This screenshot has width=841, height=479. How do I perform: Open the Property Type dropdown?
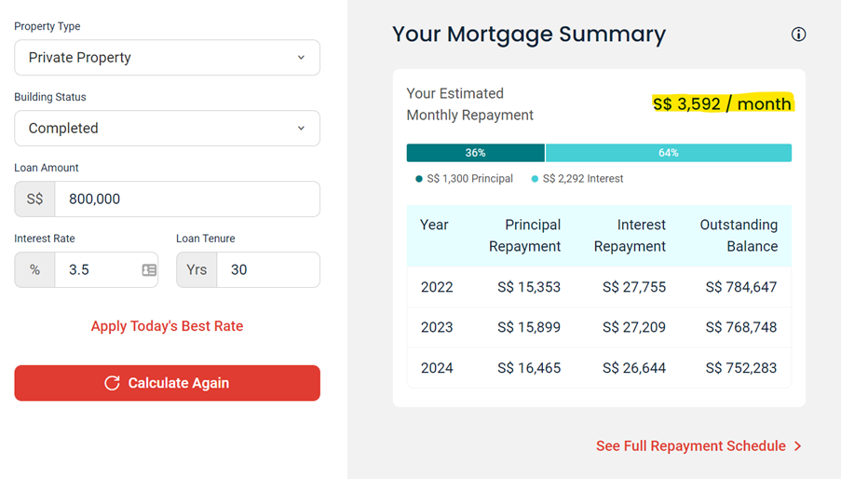pyautogui.click(x=168, y=58)
